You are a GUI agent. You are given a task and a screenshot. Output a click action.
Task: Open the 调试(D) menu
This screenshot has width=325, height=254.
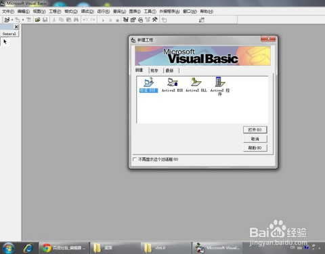click(x=87, y=12)
